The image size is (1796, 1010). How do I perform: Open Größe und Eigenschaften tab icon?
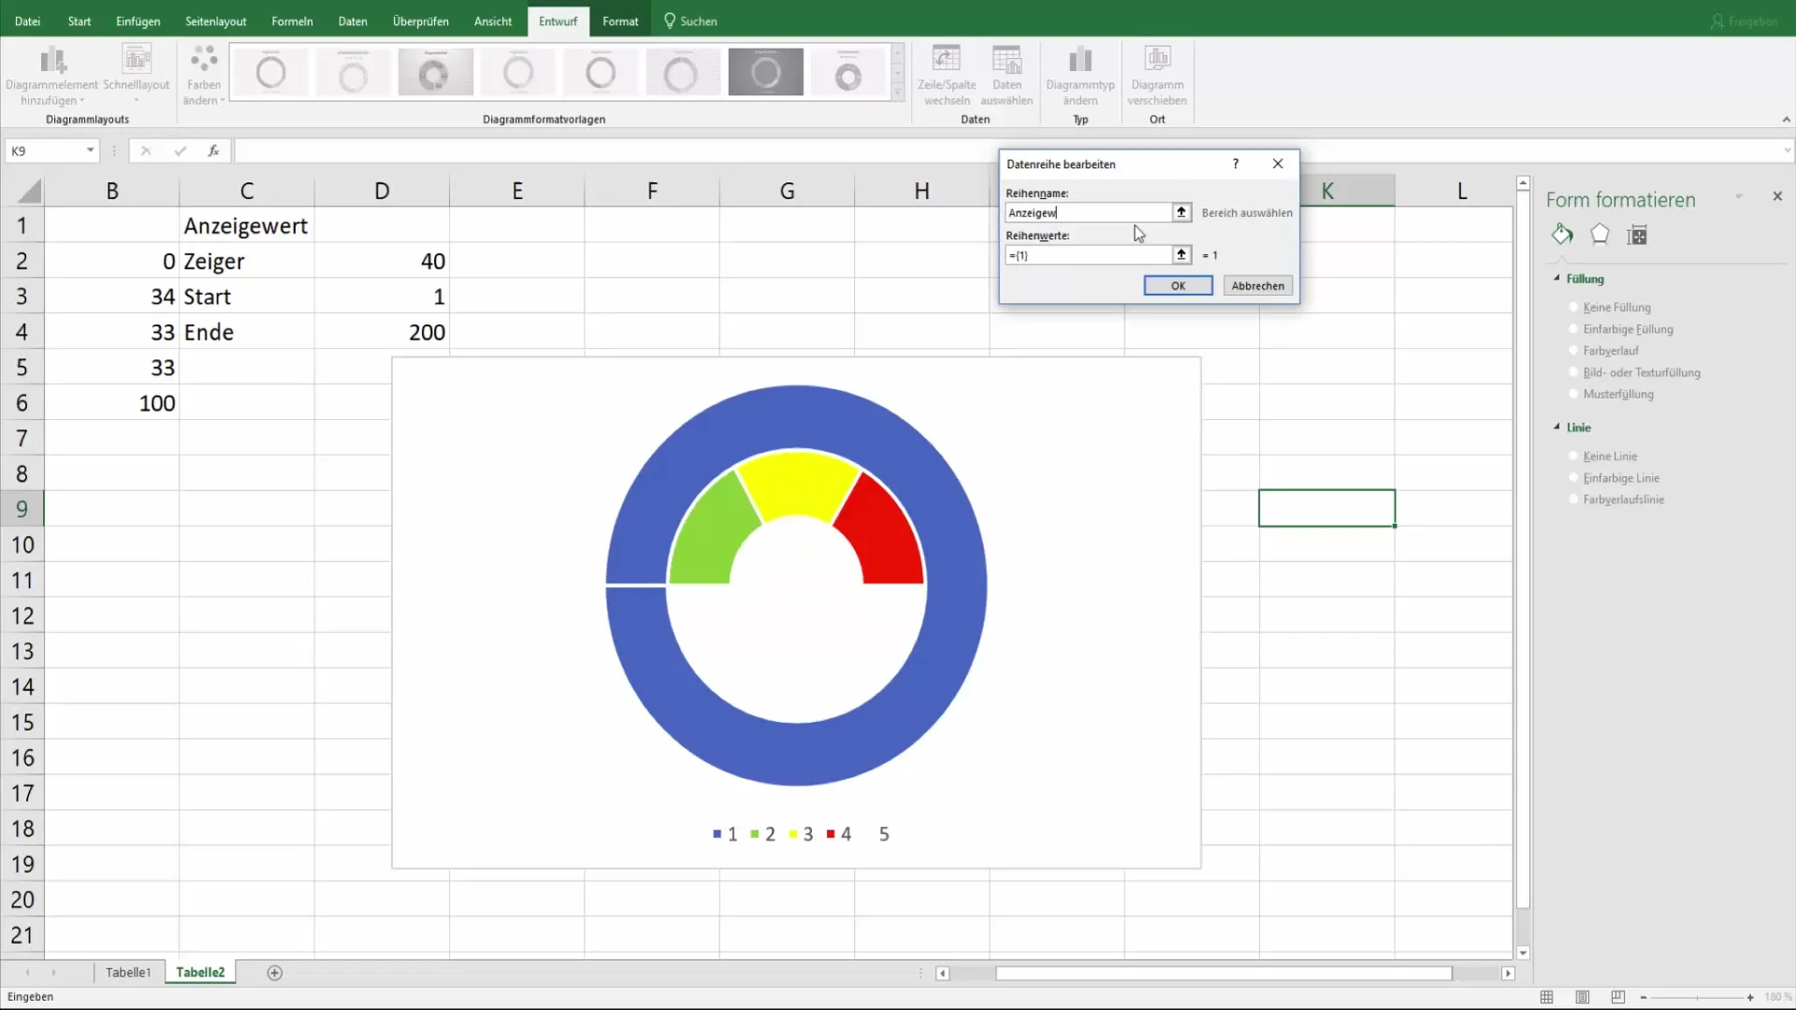(x=1637, y=235)
